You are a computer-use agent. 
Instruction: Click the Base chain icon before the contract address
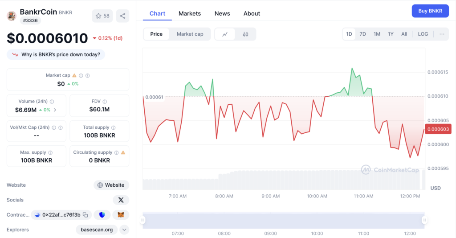(37, 215)
